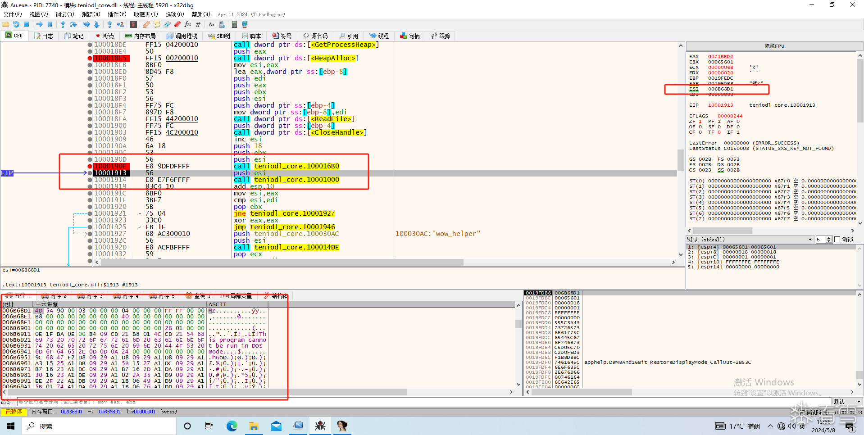The height and width of the screenshot is (435, 864).
Task: Click the 已暂停 paused status label
Action: click(14, 412)
